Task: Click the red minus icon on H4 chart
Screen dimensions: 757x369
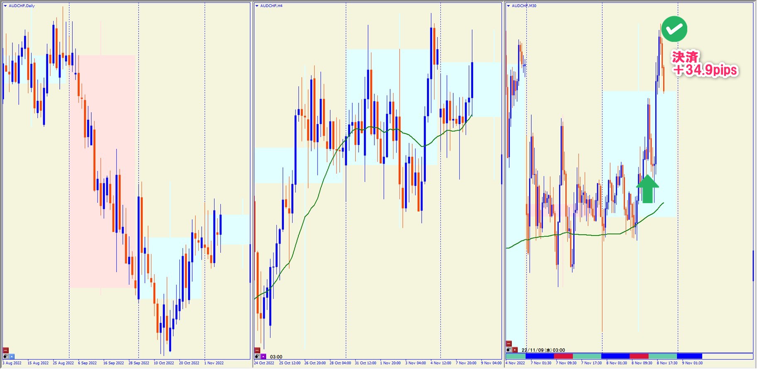Action: coord(257,350)
